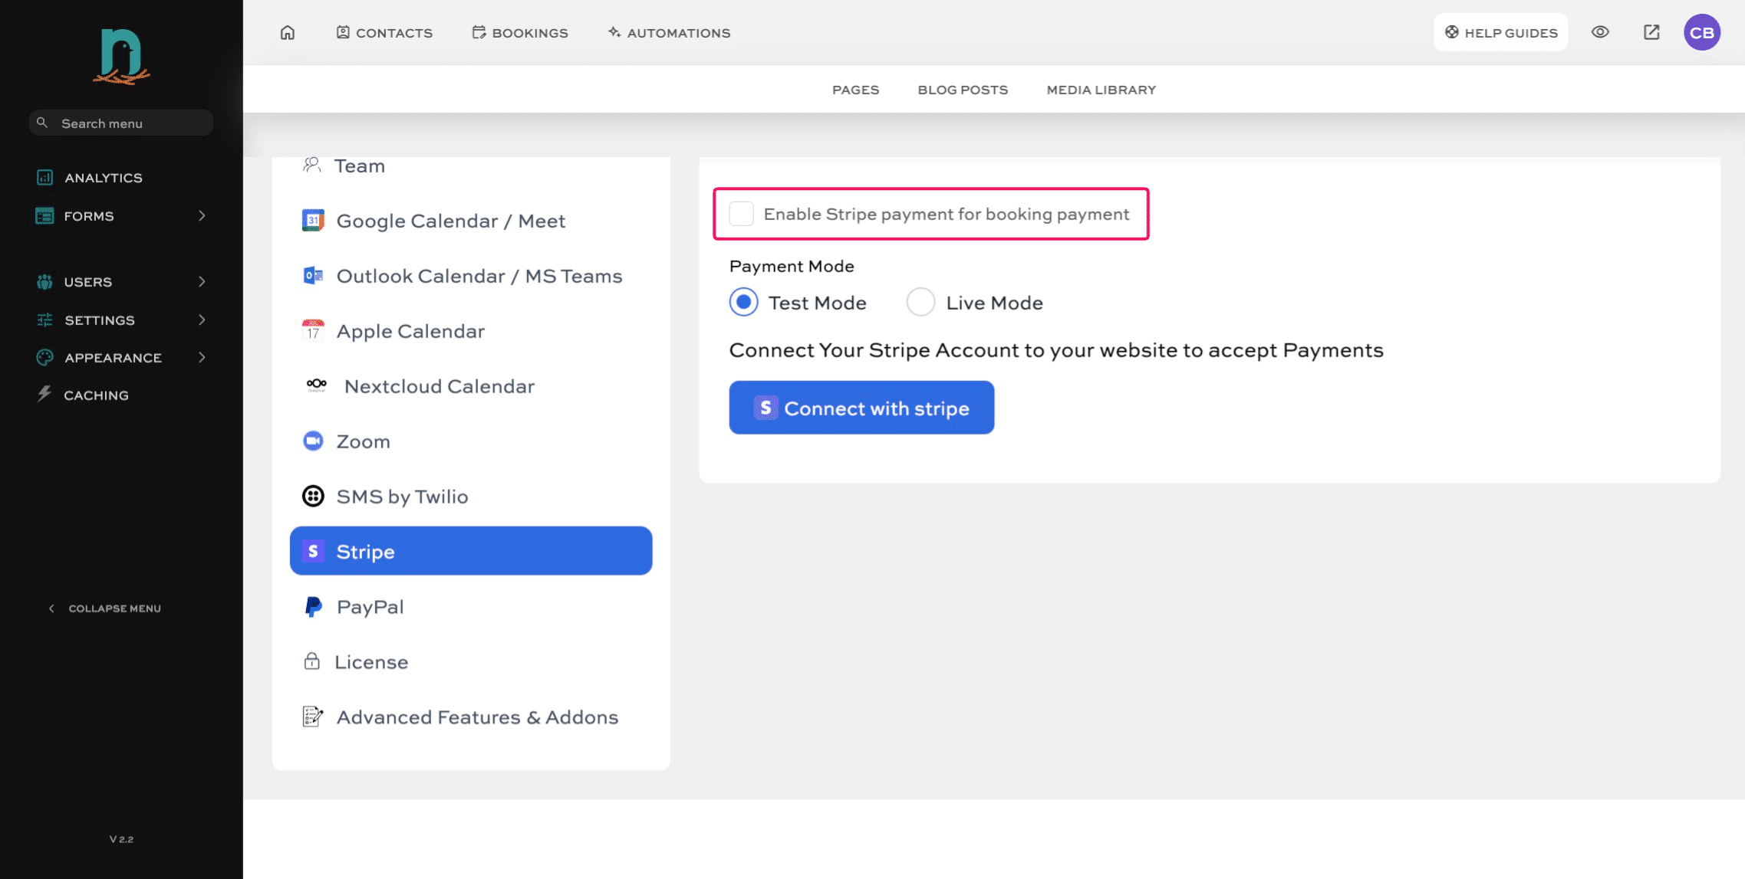Switch to the Blog Posts tab
This screenshot has height=879, width=1745.
(x=963, y=89)
